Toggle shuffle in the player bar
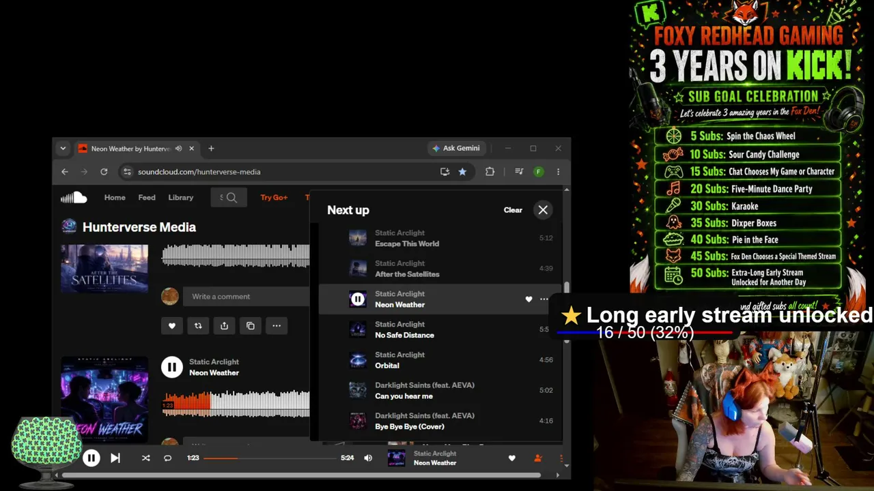Viewport: 874px width, 491px height. point(145,458)
